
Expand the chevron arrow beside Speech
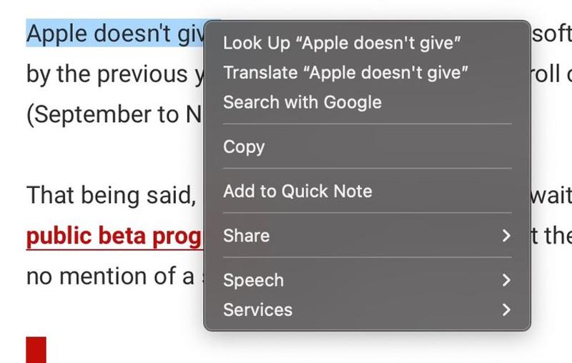point(506,280)
